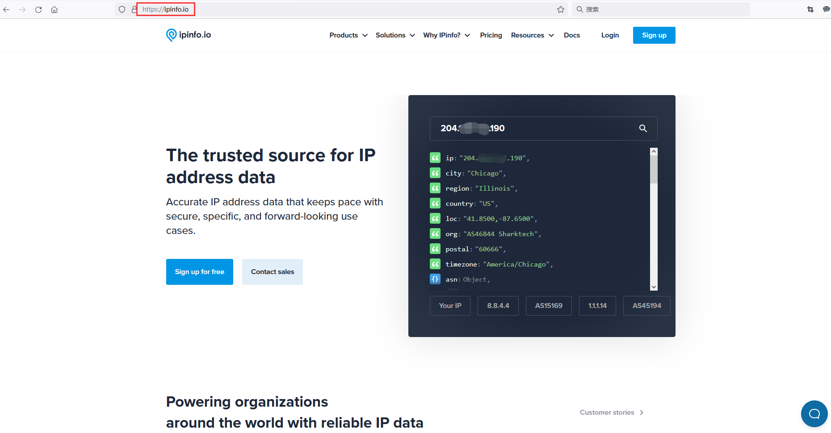Screen dimensions: 831x433
Task: Reload the page with refresh icon
Action: (x=38, y=9)
